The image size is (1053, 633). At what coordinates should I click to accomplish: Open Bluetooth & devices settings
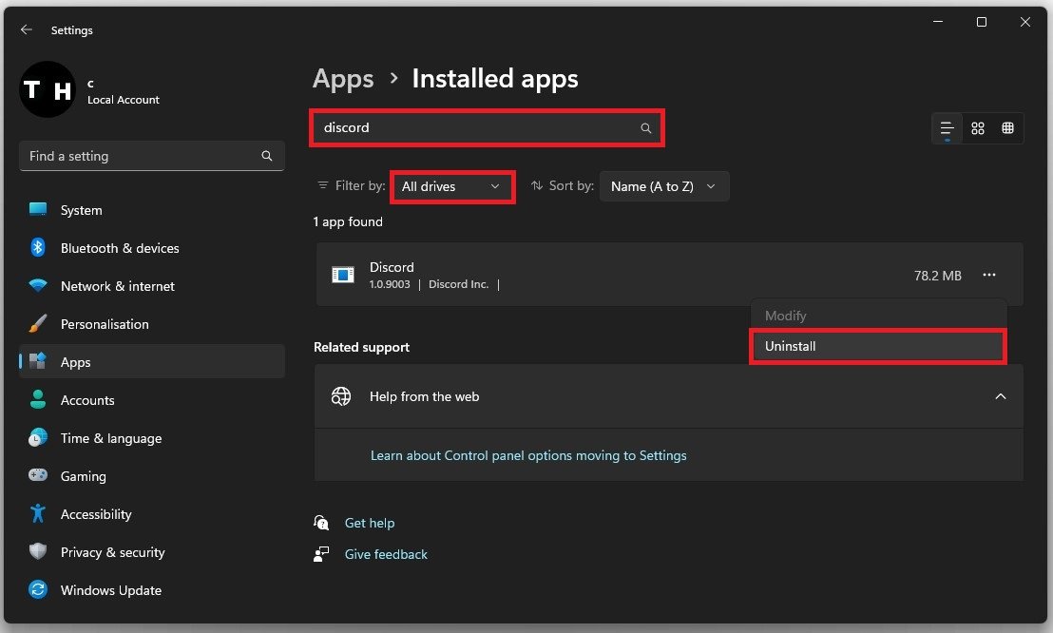click(x=119, y=248)
